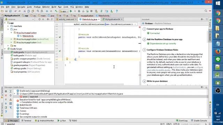This screenshot has width=223, height=125.
Task: Open the TODO tool window tab
Action: click(73, 120)
